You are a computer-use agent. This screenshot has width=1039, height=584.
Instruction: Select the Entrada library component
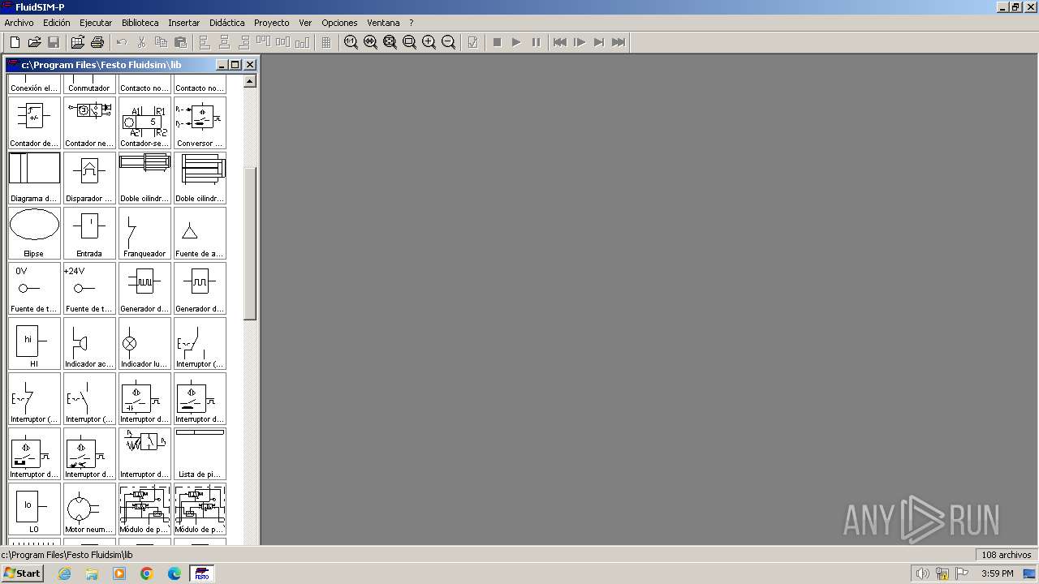pos(89,233)
